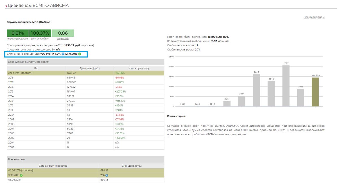This screenshot has width=339, height=183.
Task: Click the 'Изм. к пред. году' column header
Action: click(x=139, y=69)
